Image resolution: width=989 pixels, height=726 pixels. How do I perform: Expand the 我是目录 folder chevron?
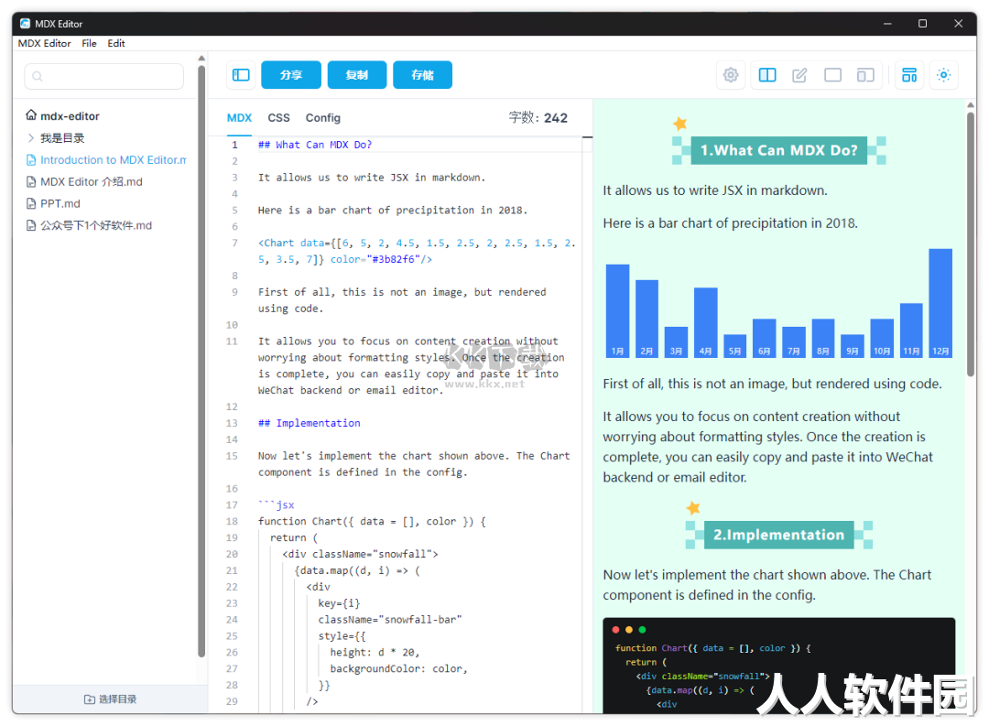pyautogui.click(x=30, y=137)
